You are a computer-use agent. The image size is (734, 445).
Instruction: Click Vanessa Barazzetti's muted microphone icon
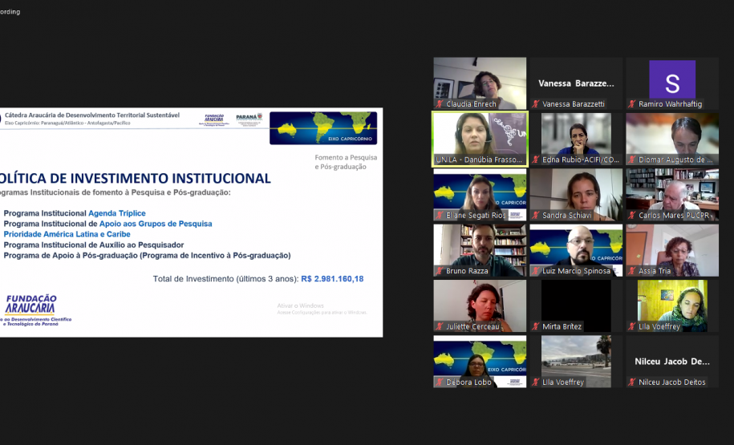tap(536, 104)
